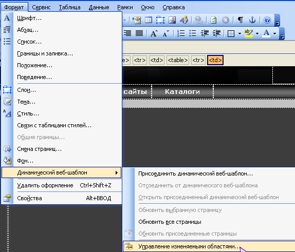Screen dimensions: 295x252
Task: Choose Абзац... menu entry
Action: (x=61, y=30)
